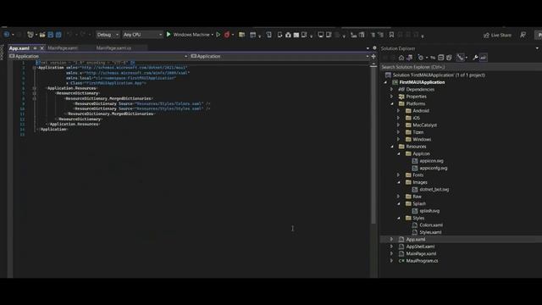Click the pending changes filter clock icon
The width and height of the screenshot is (542, 305).
[421, 58]
